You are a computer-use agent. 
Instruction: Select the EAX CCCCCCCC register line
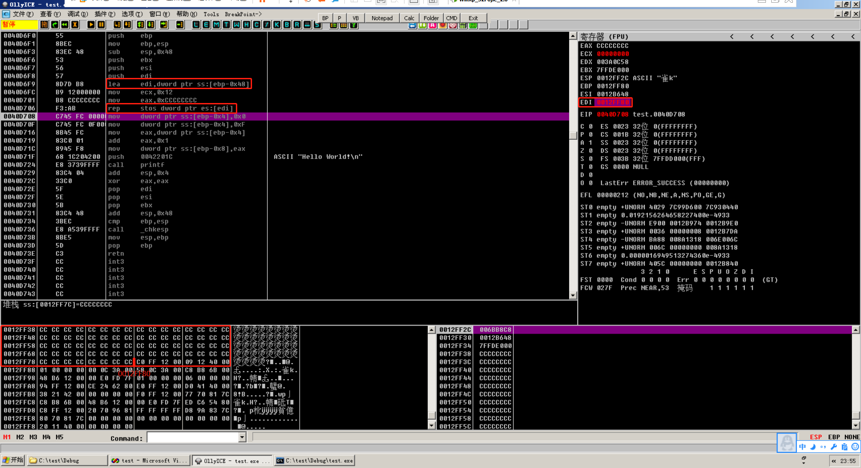pos(604,46)
